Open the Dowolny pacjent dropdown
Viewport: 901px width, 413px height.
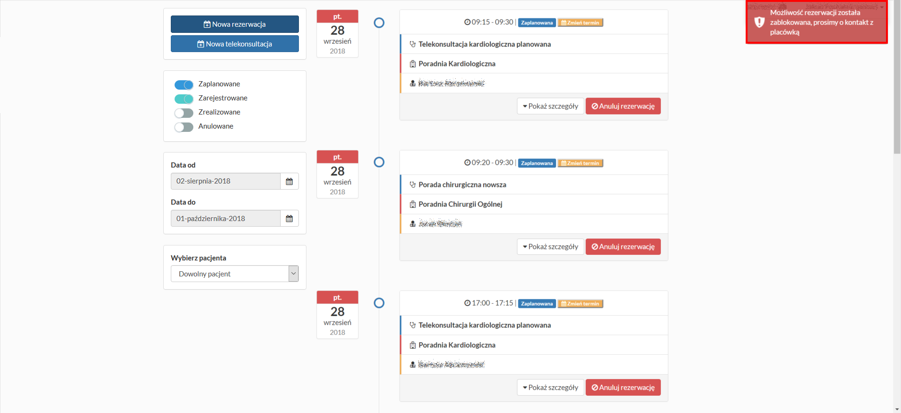coord(235,274)
